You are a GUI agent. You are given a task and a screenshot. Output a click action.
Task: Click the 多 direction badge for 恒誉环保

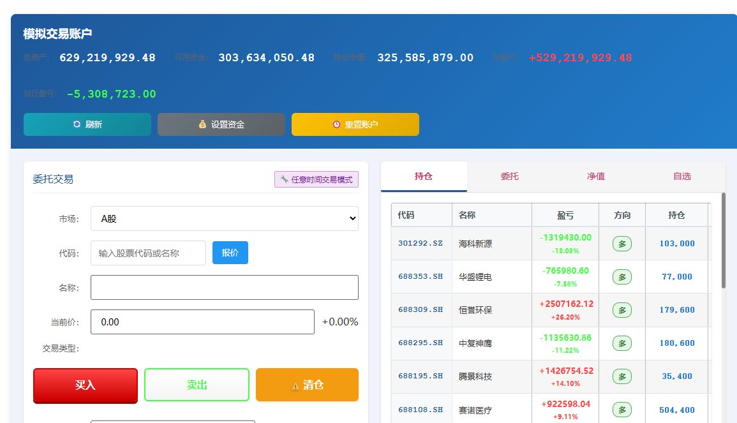tap(622, 310)
